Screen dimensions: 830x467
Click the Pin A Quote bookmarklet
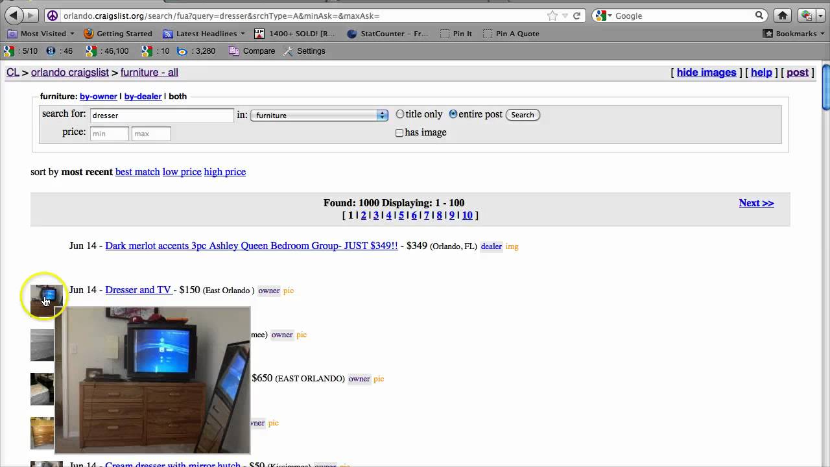pyautogui.click(x=511, y=34)
